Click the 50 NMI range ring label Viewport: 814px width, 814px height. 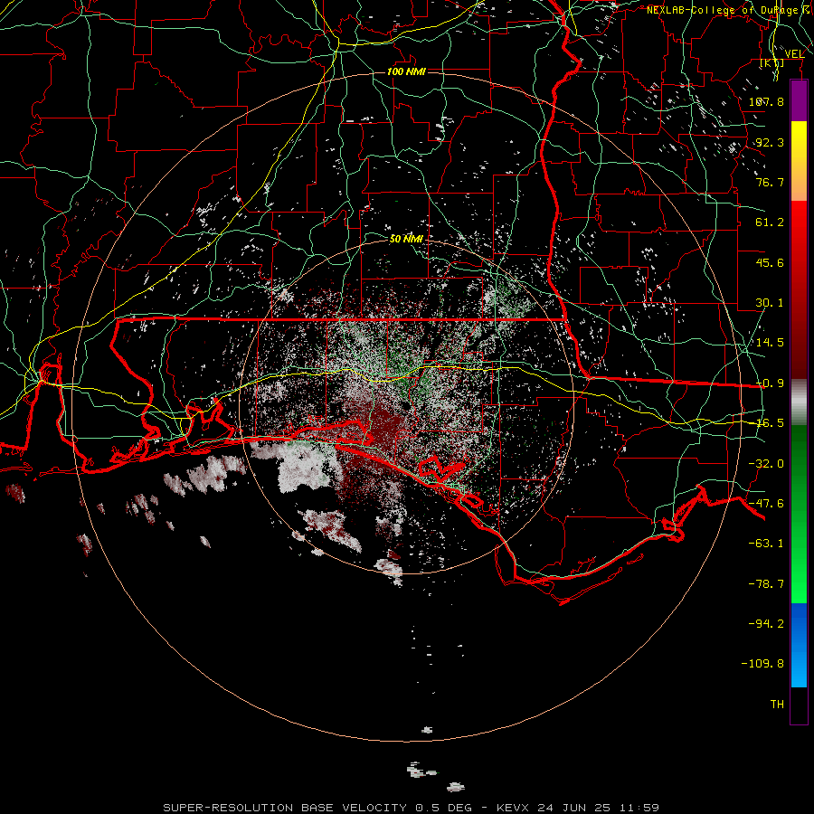406,239
